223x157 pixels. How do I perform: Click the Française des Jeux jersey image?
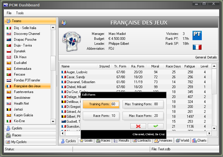[x=72, y=42]
